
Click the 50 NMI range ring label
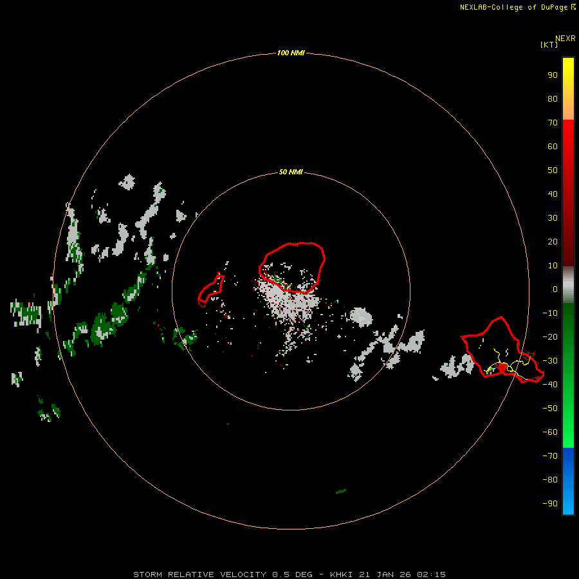tap(291, 172)
